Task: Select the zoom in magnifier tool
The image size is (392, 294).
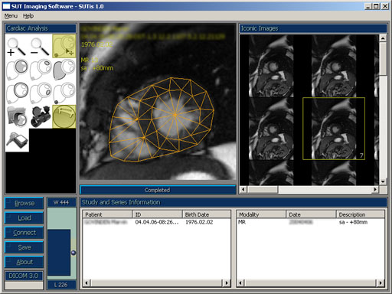Action: [17, 46]
